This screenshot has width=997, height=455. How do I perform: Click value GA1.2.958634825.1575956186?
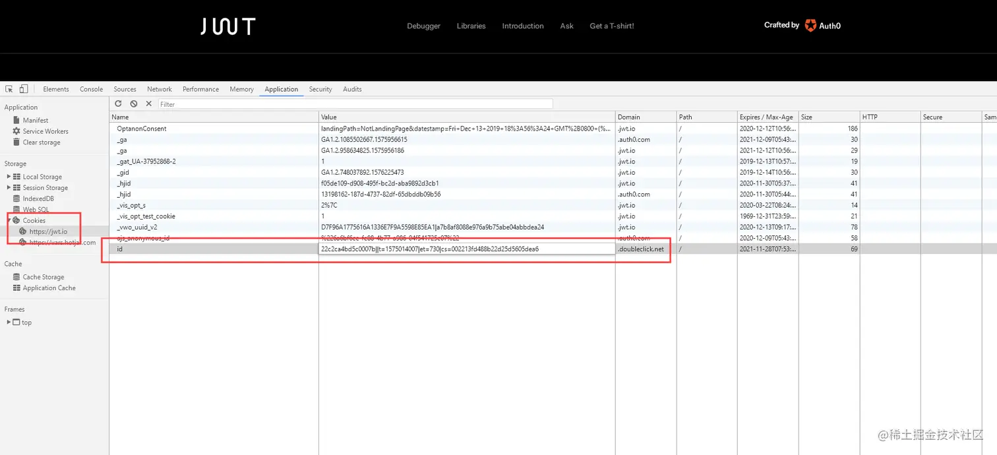click(363, 150)
